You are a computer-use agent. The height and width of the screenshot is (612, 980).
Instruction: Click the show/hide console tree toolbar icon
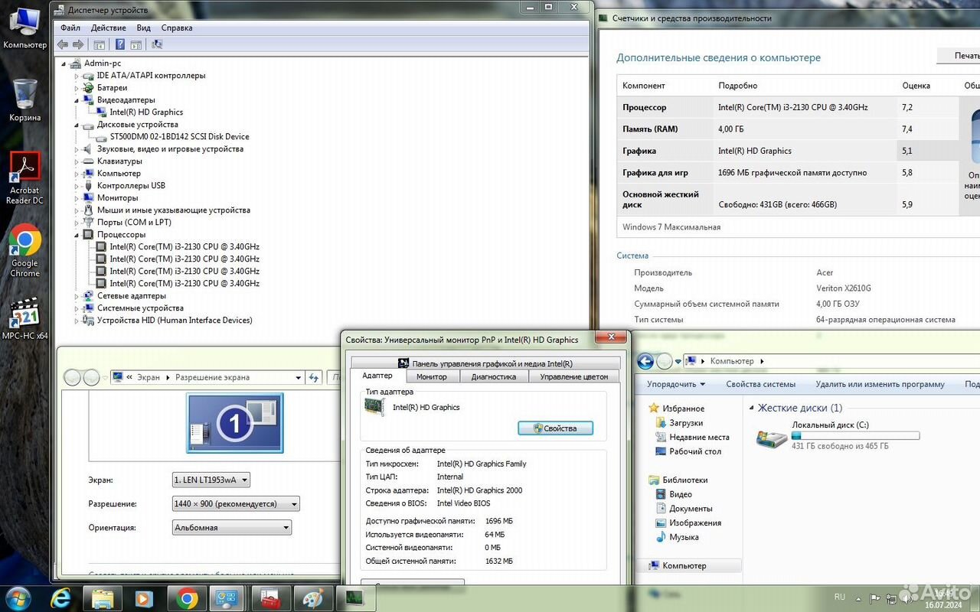[100, 44]
